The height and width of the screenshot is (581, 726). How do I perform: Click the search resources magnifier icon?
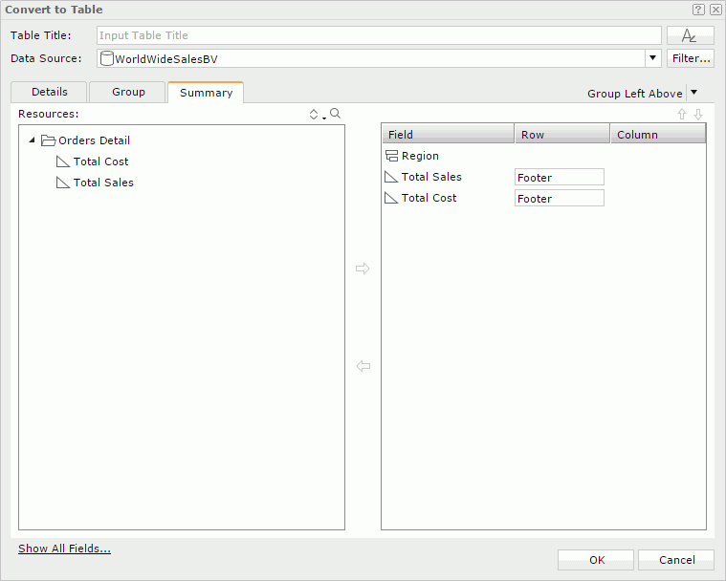336,114
